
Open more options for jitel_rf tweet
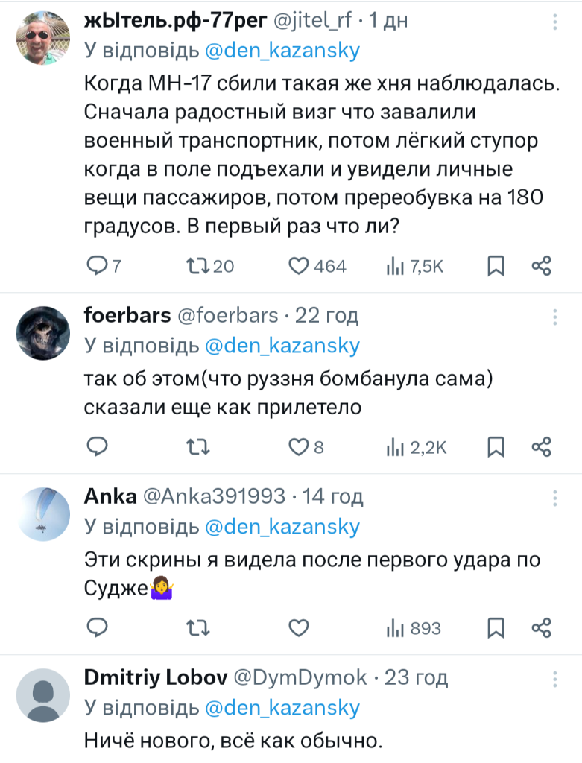click(554, 22)
